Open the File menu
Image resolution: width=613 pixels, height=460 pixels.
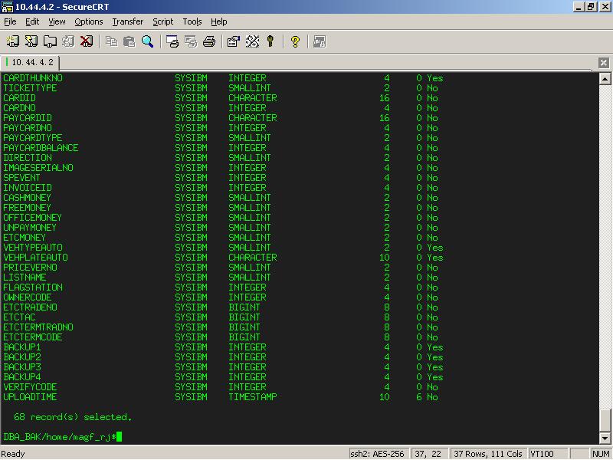(x=10, y=21)
